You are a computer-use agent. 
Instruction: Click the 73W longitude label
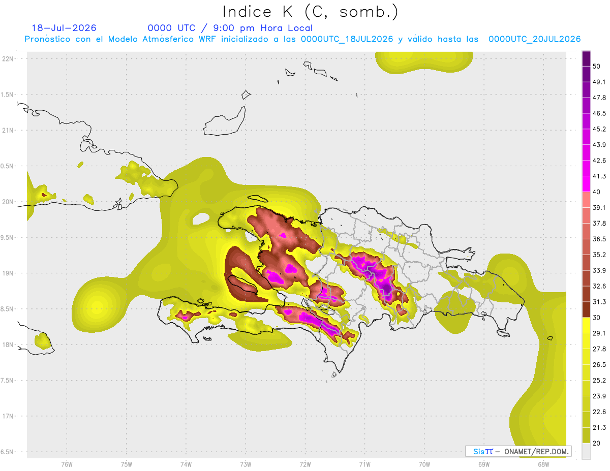[x=246, y=464]
